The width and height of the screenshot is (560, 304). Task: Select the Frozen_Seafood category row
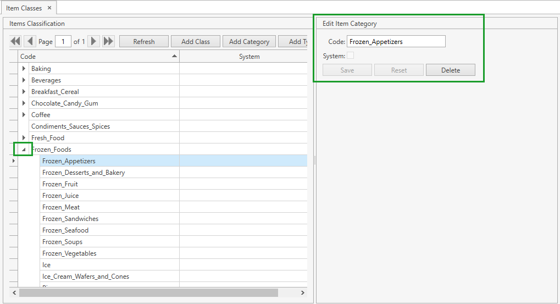point(65,230)
